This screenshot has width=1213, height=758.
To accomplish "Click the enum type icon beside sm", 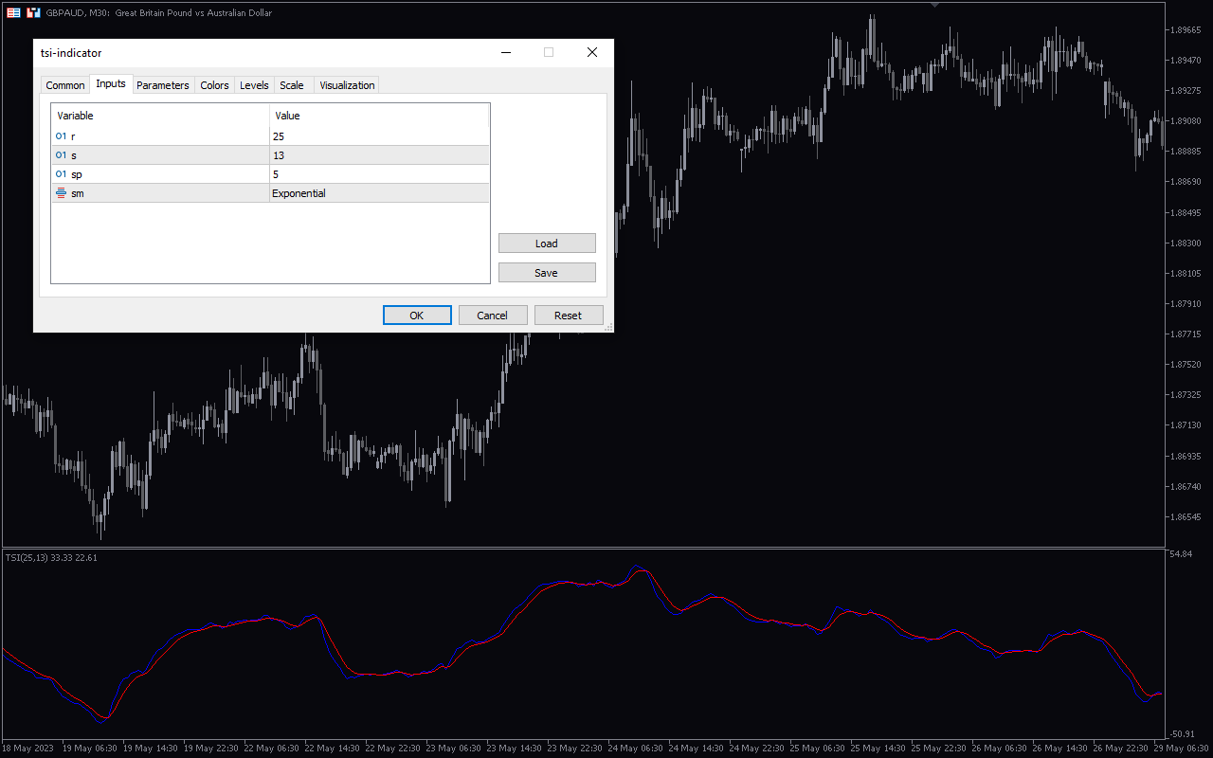I will tap(62, 193).
